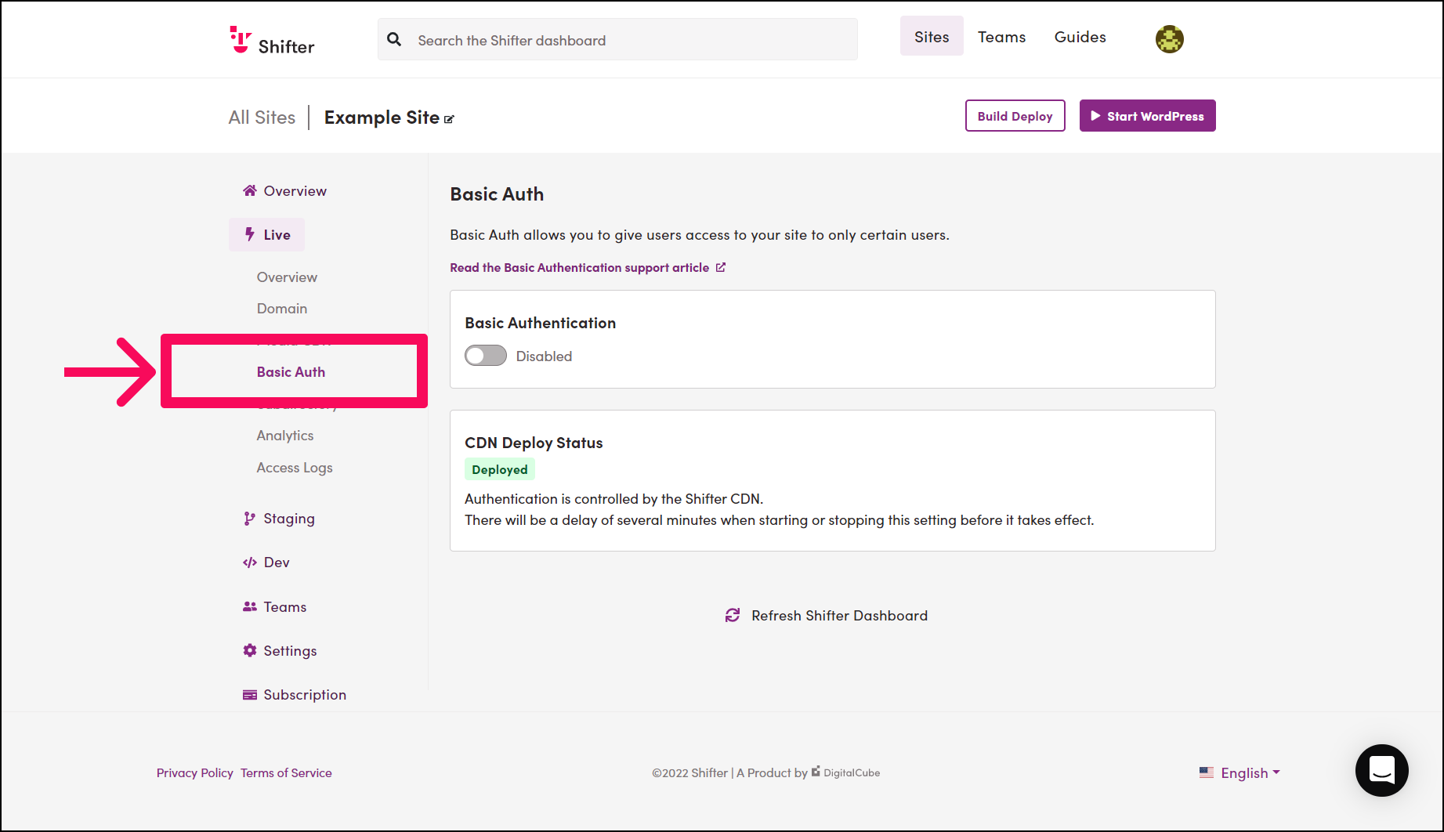The width and height of the screenshot is (1444, 832).
Task: Click the Deployed status badge
Action: 500,469
